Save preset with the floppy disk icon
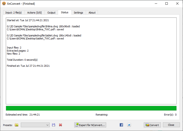The image size is (183, 131). click(54, 125)
